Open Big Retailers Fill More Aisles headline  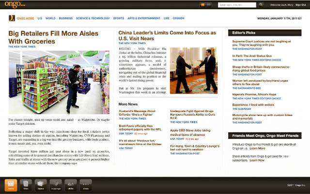click(x=53, y=37)
